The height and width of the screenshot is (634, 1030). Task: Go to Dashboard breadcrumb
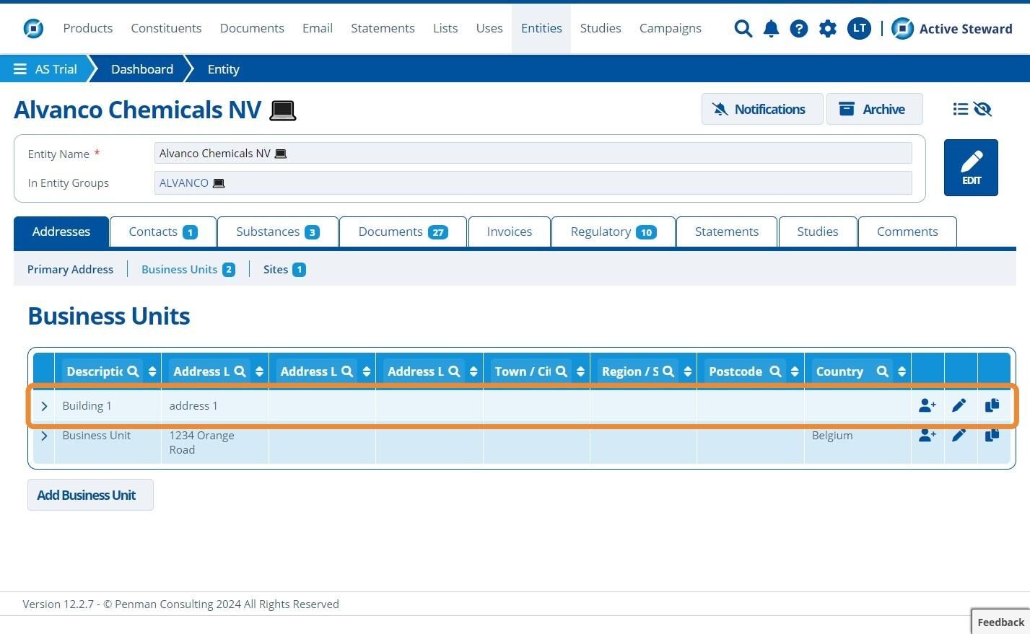click(142, 69)
